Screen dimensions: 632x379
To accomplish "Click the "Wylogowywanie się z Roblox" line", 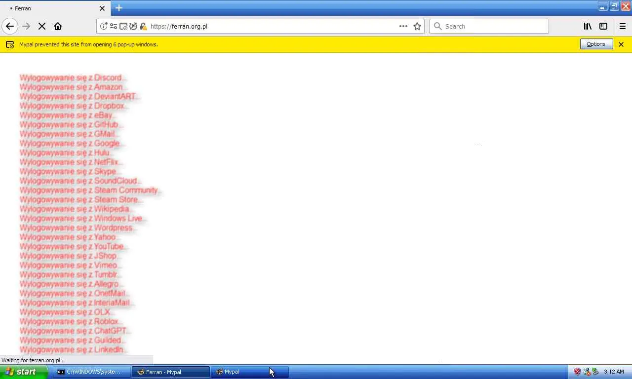I will [x=70, y=321].
